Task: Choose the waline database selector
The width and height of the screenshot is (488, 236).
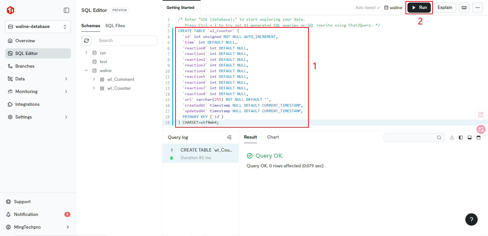Action: pos(393,8)
